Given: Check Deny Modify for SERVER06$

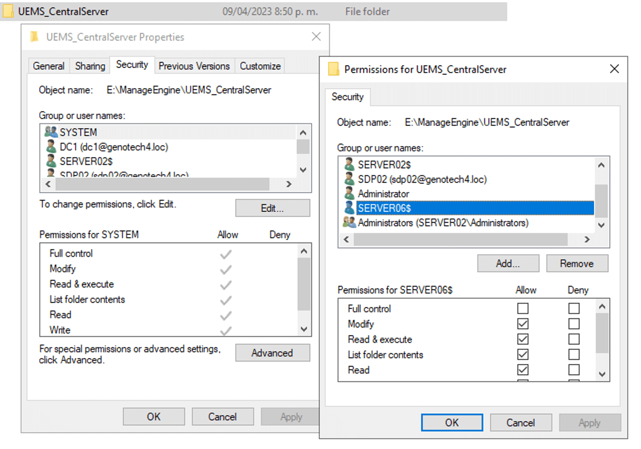Looking at the screenshot, I should click(x=574, y=324).
